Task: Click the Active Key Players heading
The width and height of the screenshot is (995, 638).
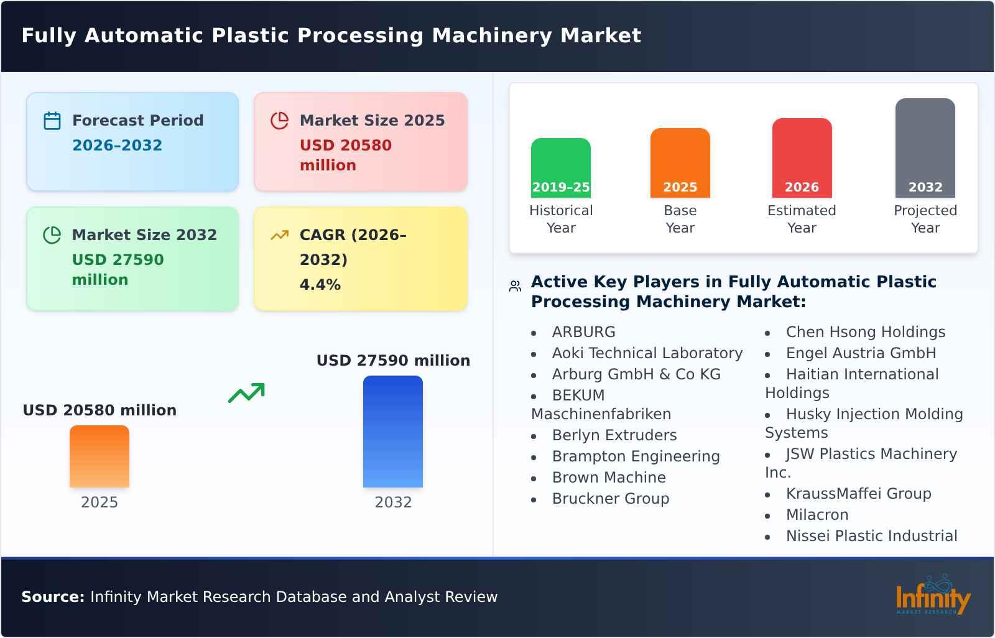Action: [x=734, y=292]
